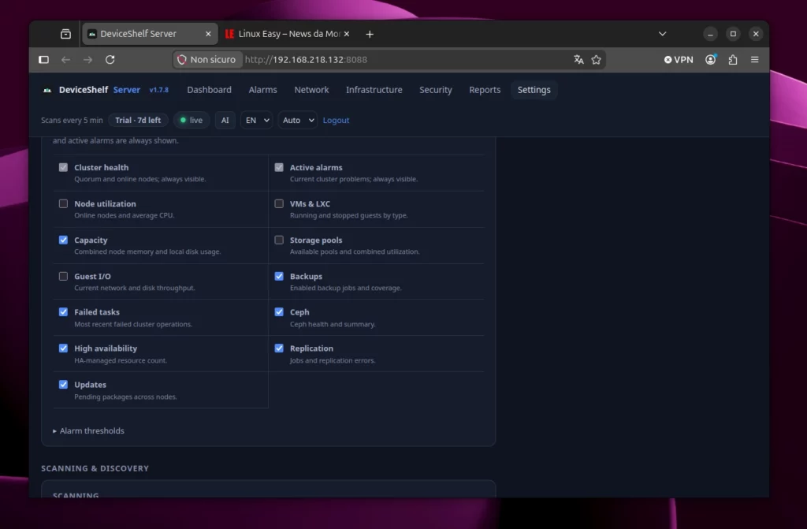
Task: Maximize the browser window
Action: click(x=733, y=34)
